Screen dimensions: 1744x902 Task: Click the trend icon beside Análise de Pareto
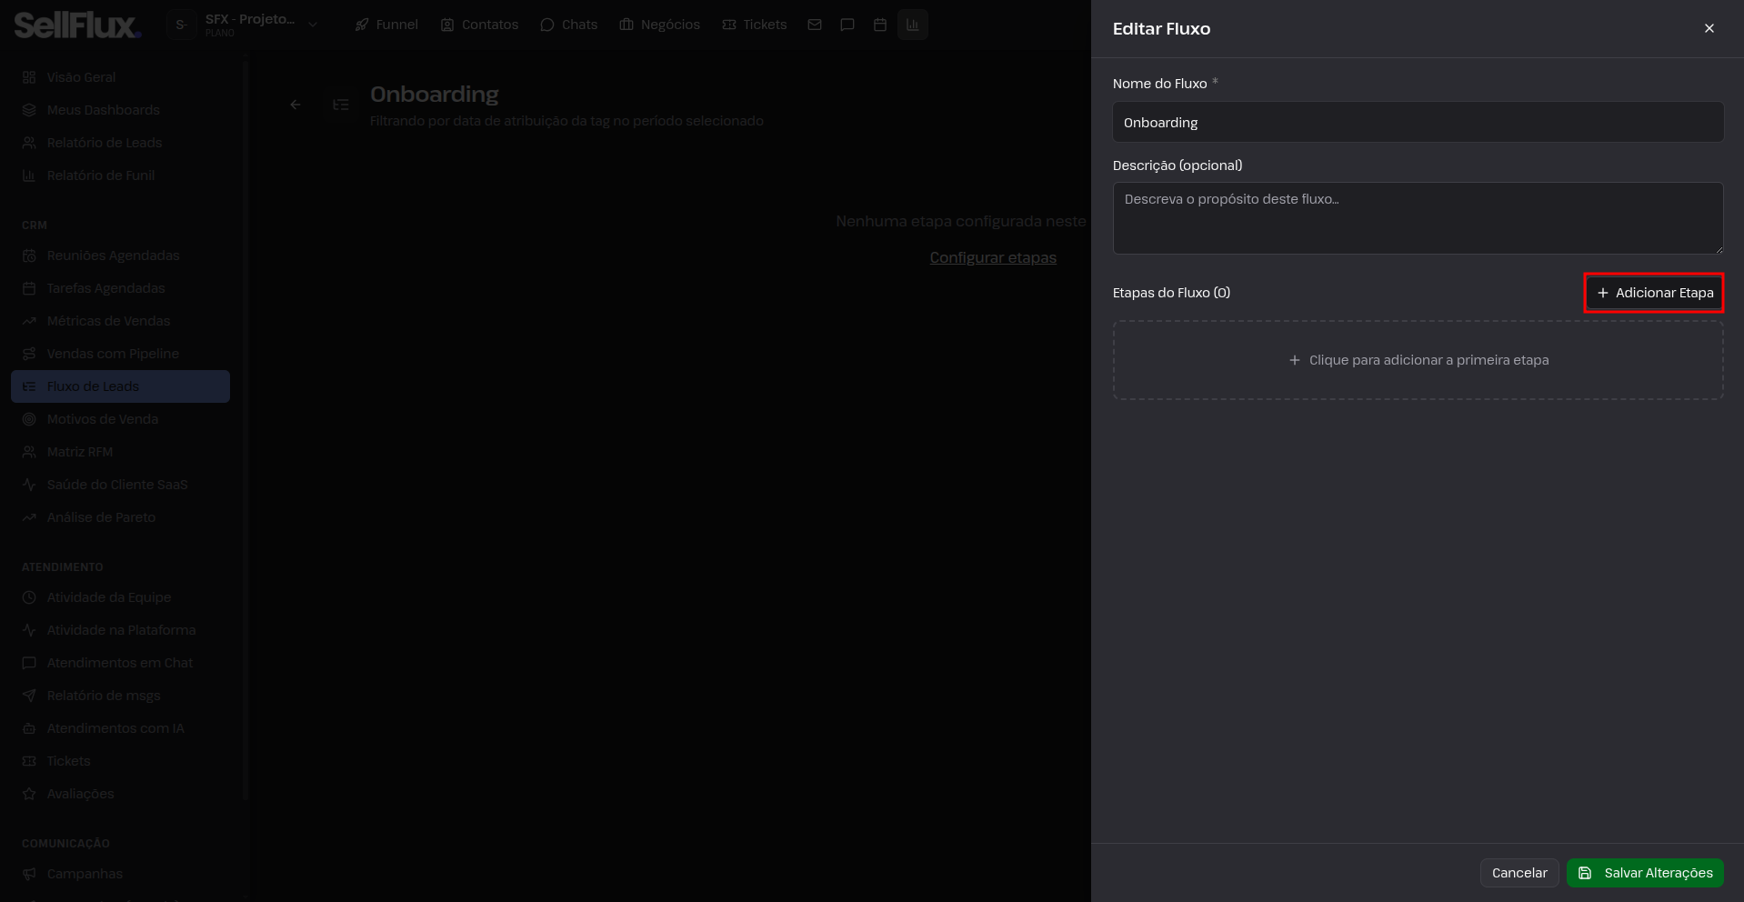(29, 517)
